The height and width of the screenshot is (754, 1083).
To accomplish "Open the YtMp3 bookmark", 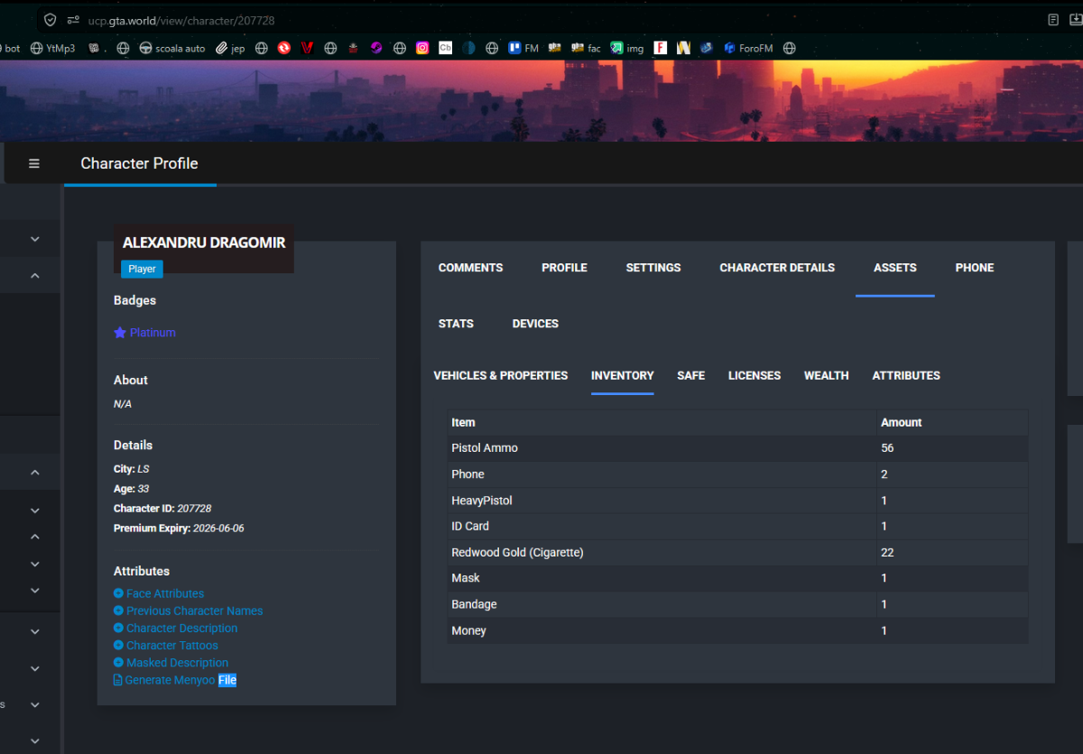I will click(52, 48).
